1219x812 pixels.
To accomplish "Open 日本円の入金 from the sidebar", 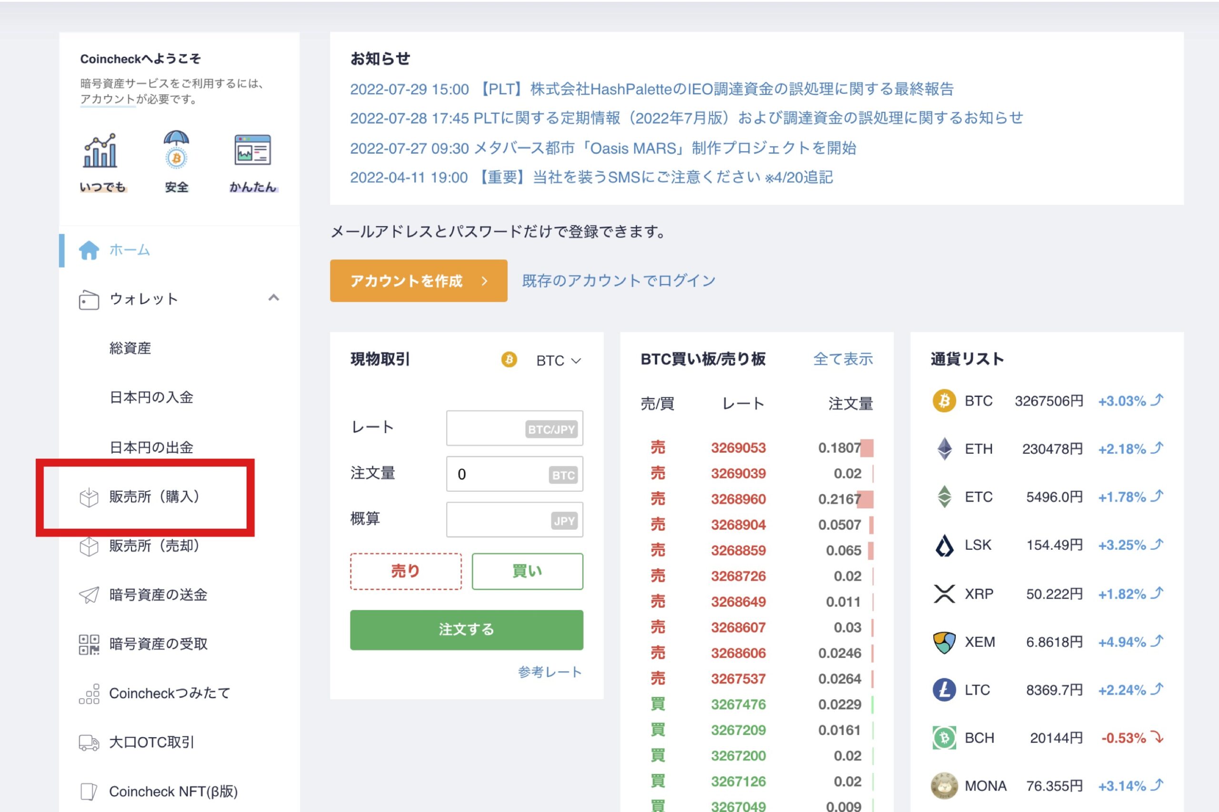I will tap(152, 398).
